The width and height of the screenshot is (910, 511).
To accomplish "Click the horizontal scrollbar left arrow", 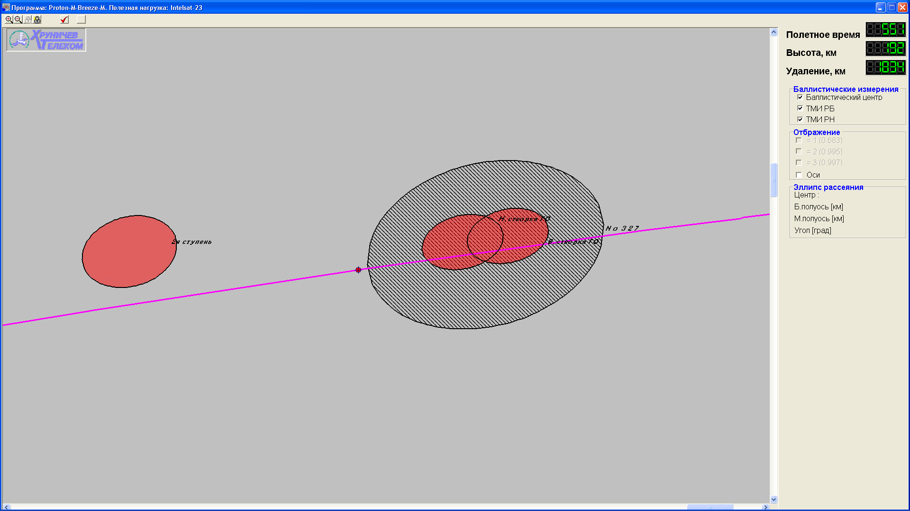I will click(x=6, y=507).
